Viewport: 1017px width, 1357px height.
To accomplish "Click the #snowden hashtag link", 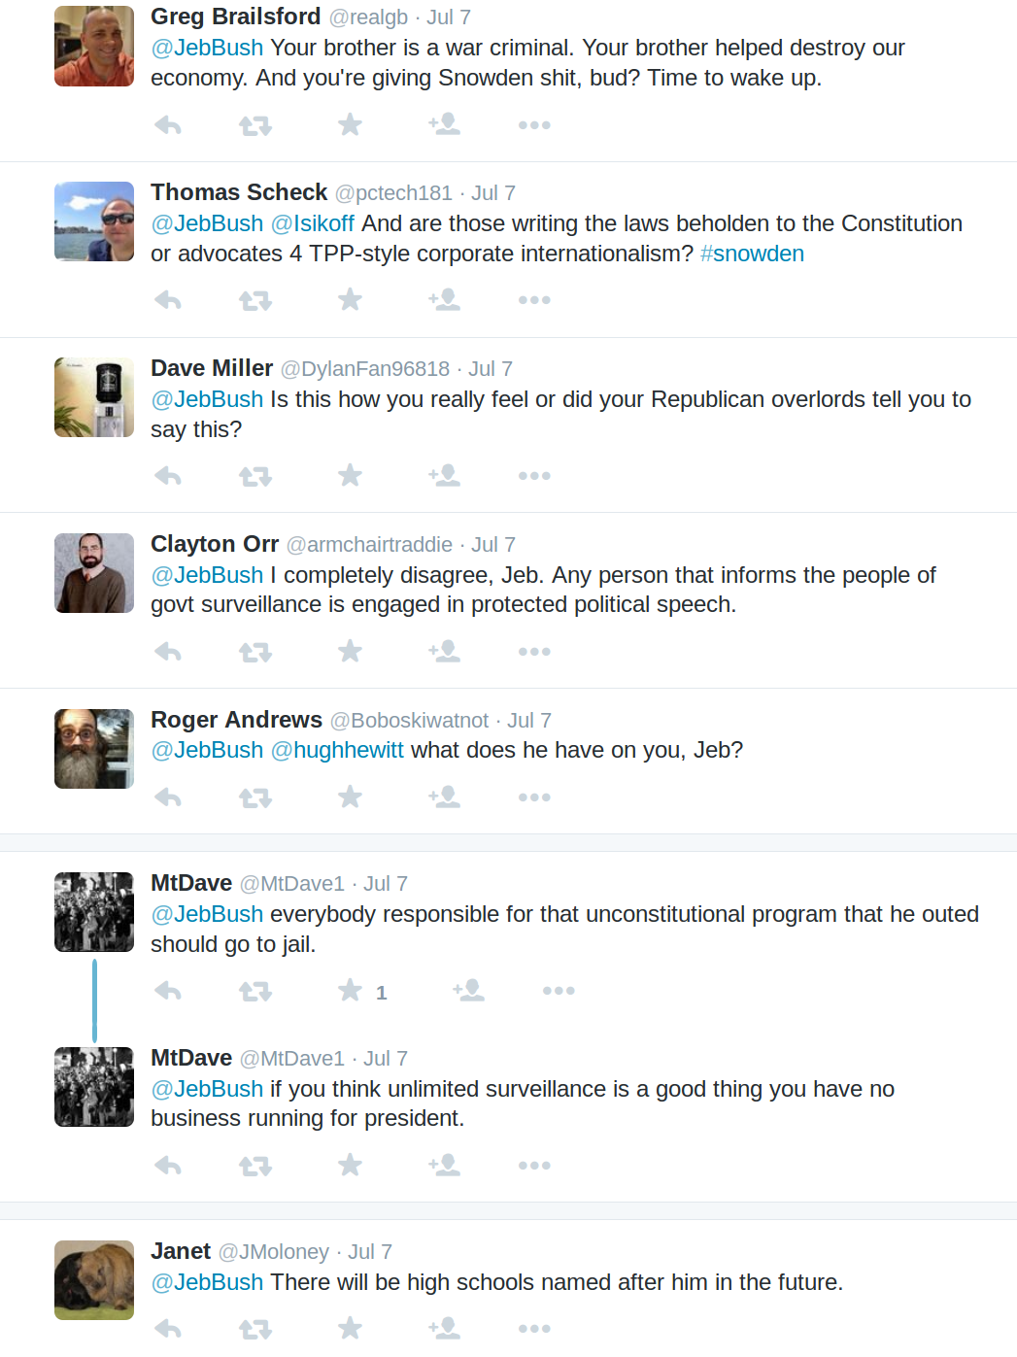I will coord(752,254).
